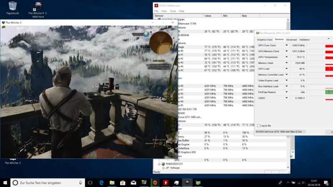
Task: Launch Microsoft Edge from the taskbar
Action: [x=101, y=182]
